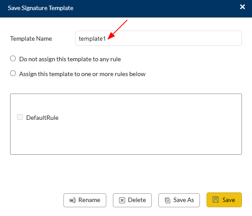Click the Rename button
This screenshot has height=216, width=252.
coord(85,200)
